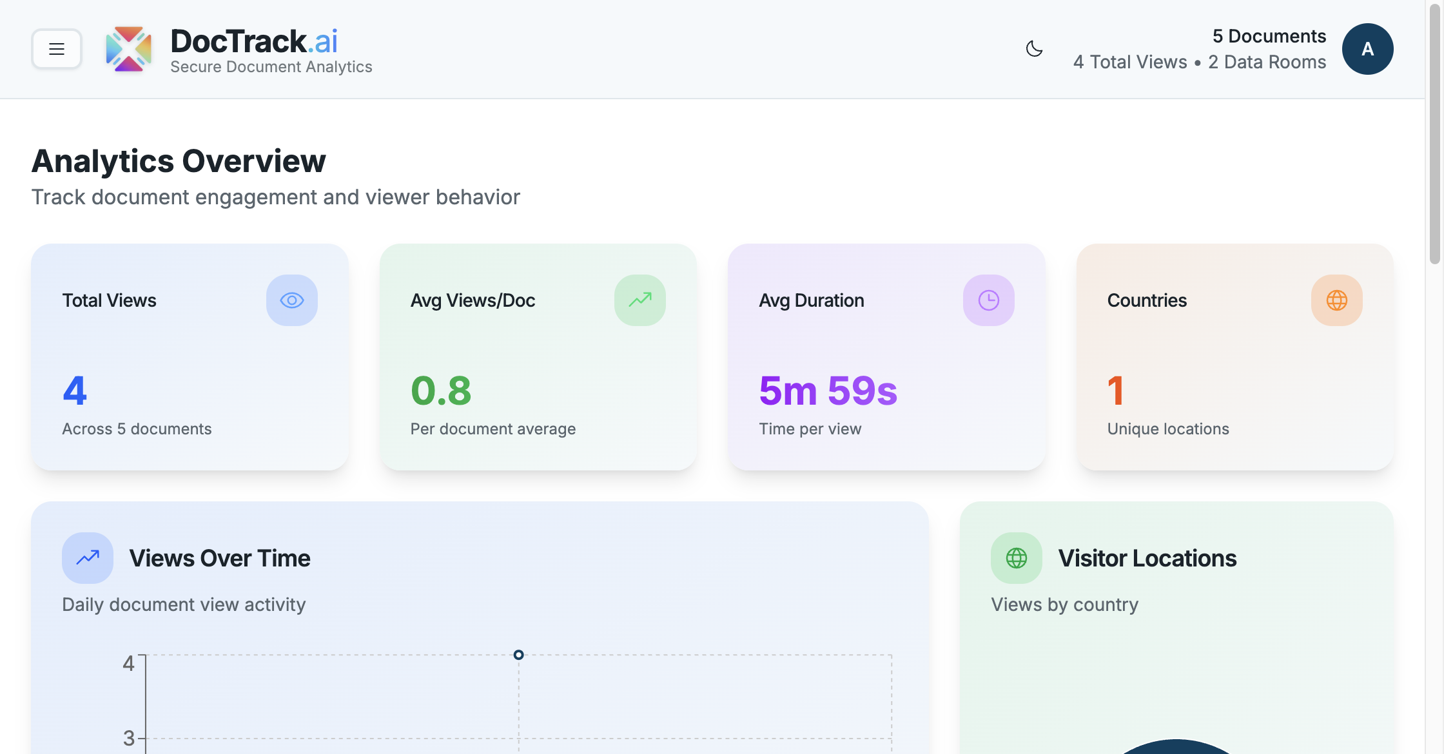Click the Visitor Locations globe icon
1444x754 pixels.
point(1017,558)
